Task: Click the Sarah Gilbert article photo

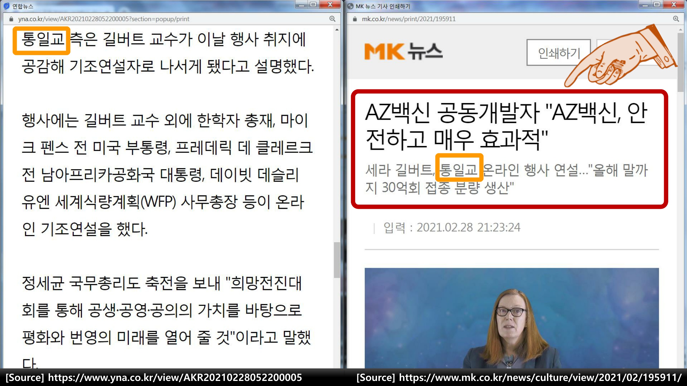Action: [x=512, y=318]
